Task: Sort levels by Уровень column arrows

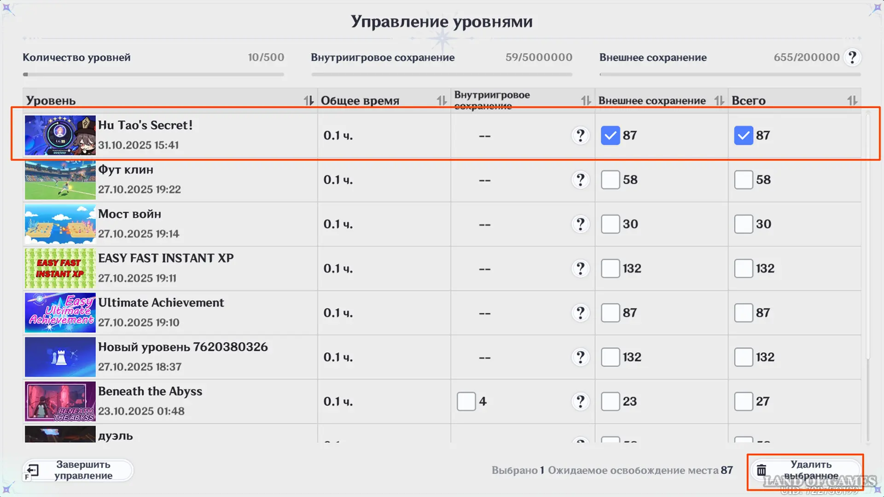Action: pos(308,100)
